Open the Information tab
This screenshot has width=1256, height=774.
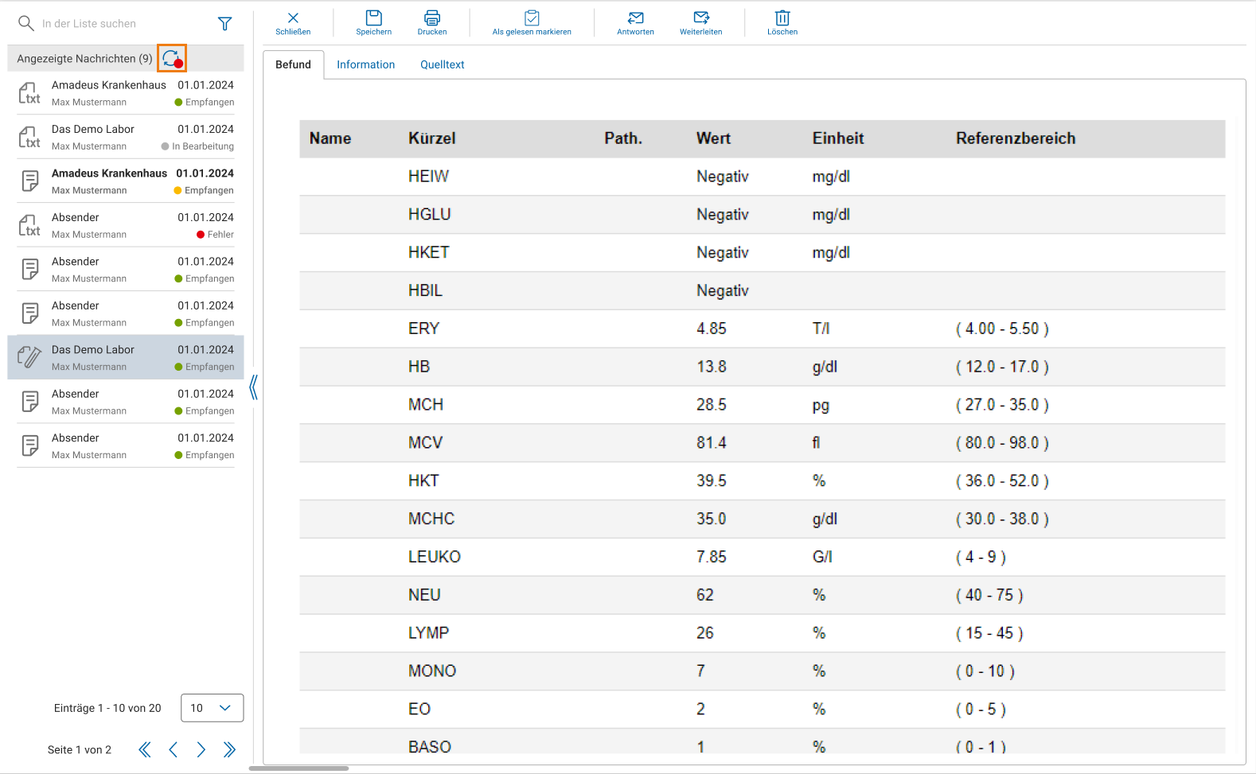[365, 64]
